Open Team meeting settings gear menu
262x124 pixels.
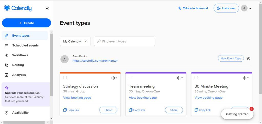(180, 78)
